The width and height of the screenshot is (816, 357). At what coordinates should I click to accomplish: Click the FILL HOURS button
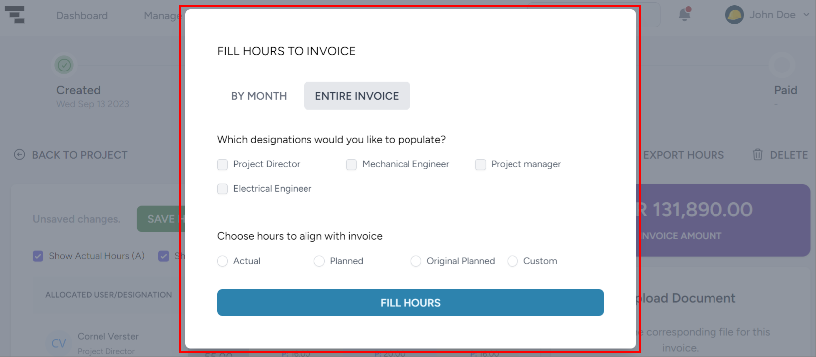(410, 302)
